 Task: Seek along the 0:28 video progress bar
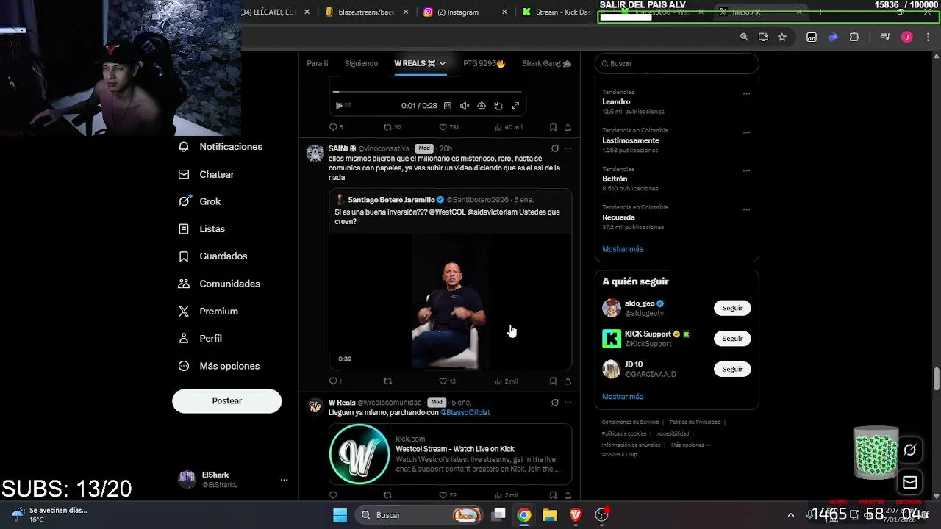(x=428, y=92)
